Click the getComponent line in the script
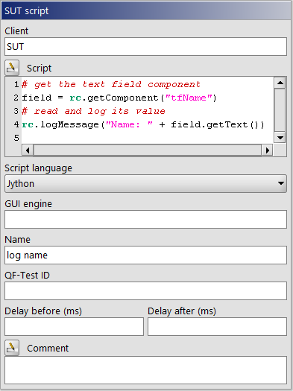293x391 pixels. (119, 98)
